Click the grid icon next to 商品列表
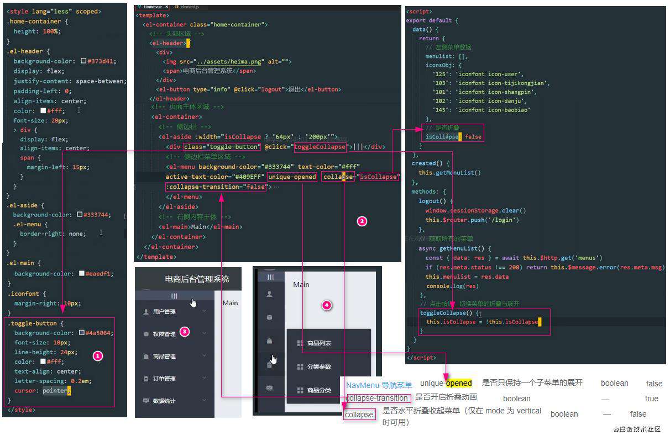 300,343
